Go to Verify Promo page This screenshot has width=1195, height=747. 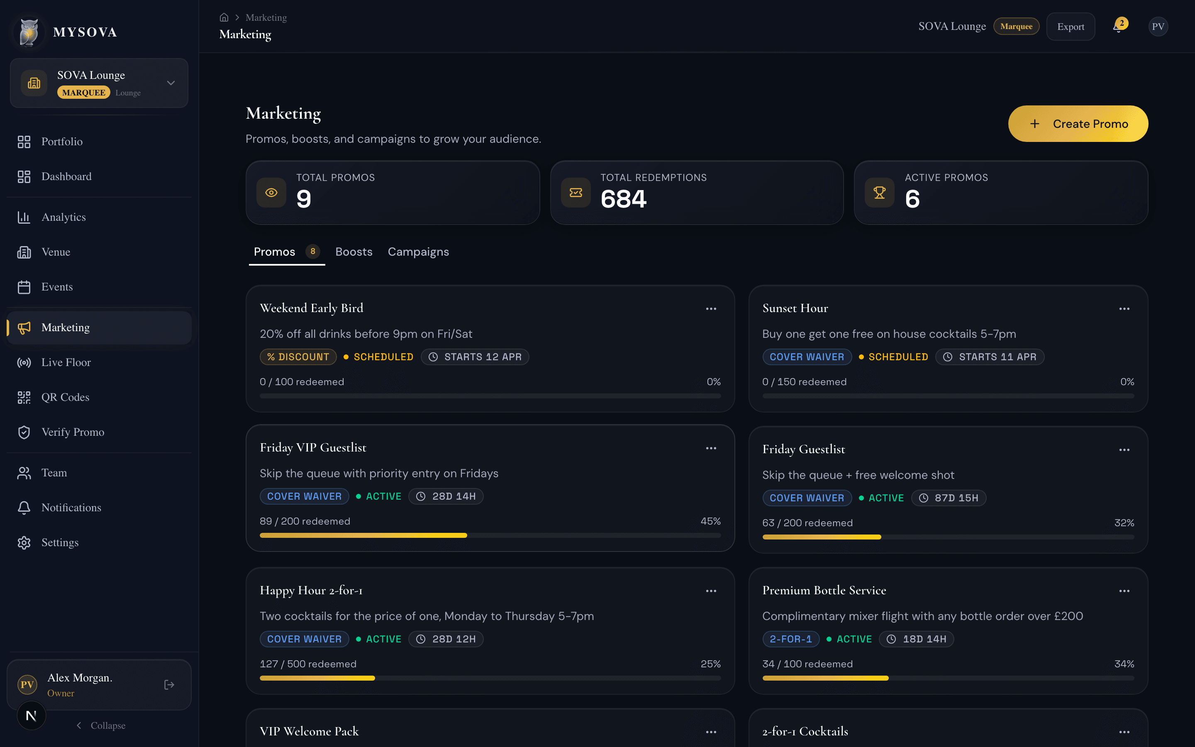pyautogui.click(x=73, y=432)
